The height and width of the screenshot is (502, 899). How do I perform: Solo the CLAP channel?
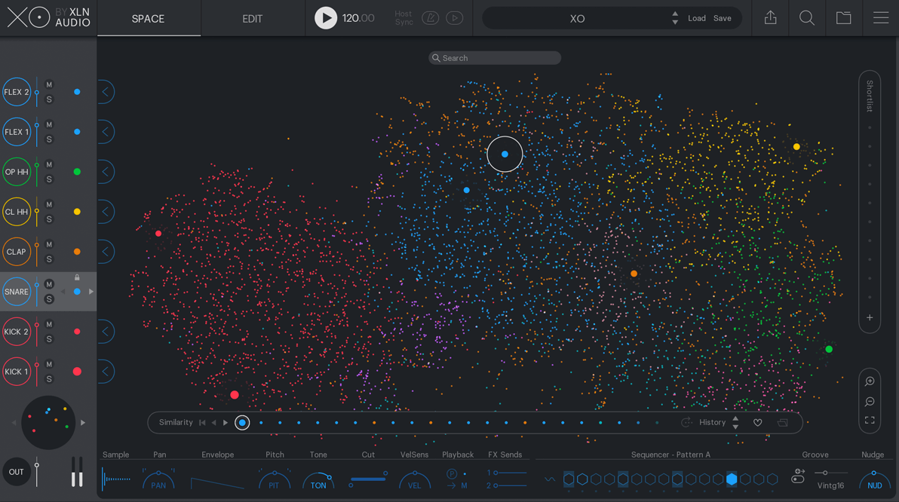click(49, 259)
